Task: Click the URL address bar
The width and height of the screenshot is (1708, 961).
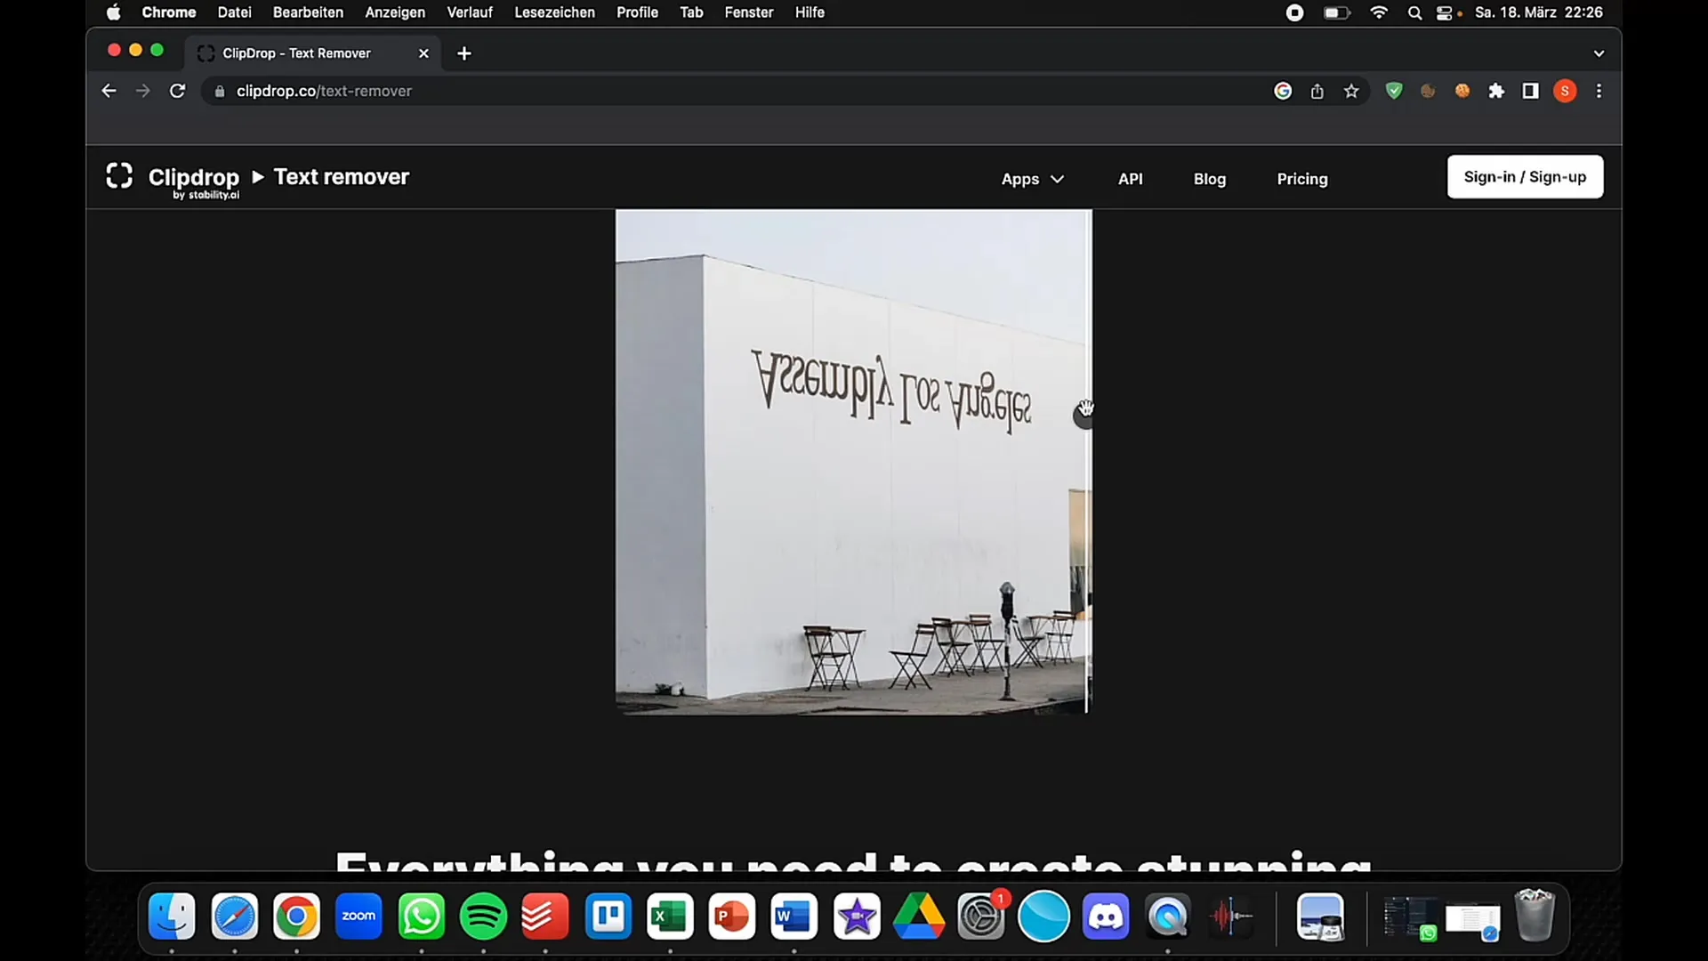Action: tap(323, 91)
